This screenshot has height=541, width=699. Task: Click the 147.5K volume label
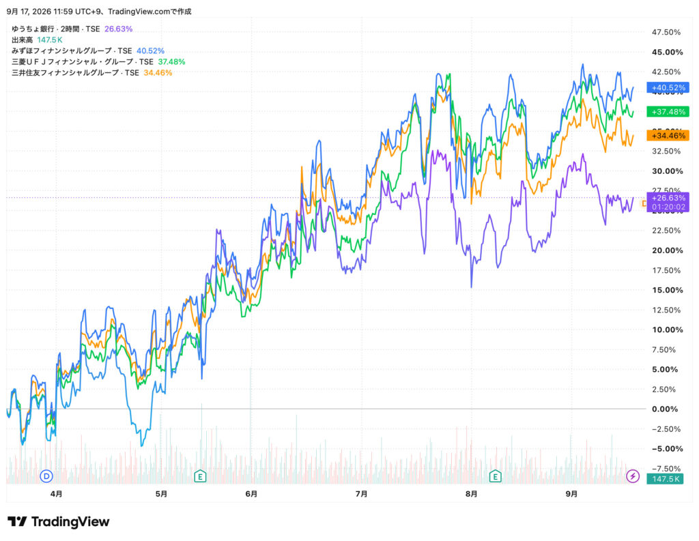pos(665,479)
